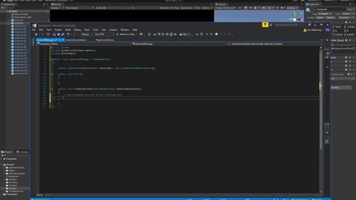356x200 pixels.
Task: Click the scene lighting toggle icon in Scene toolbar
Action: (x=246, y=8)
